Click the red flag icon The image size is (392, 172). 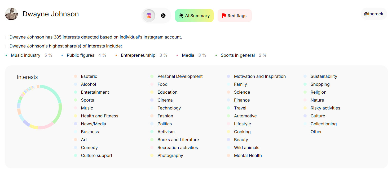pos(224,16)
